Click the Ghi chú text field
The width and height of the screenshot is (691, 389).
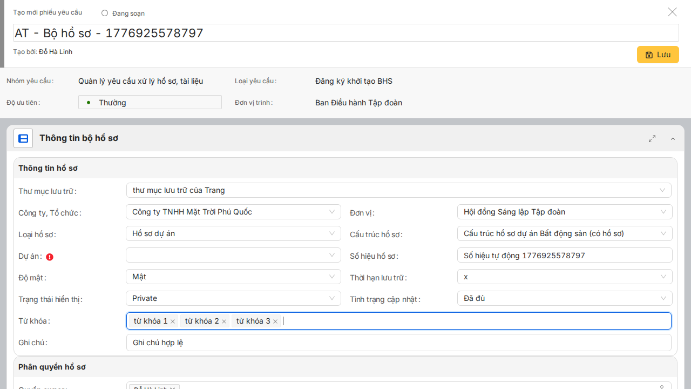coord(398,343)
